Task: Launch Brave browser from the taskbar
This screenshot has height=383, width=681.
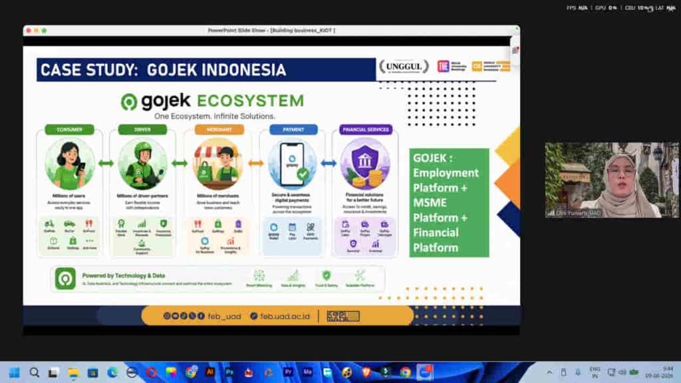Action: coord(366,372)
